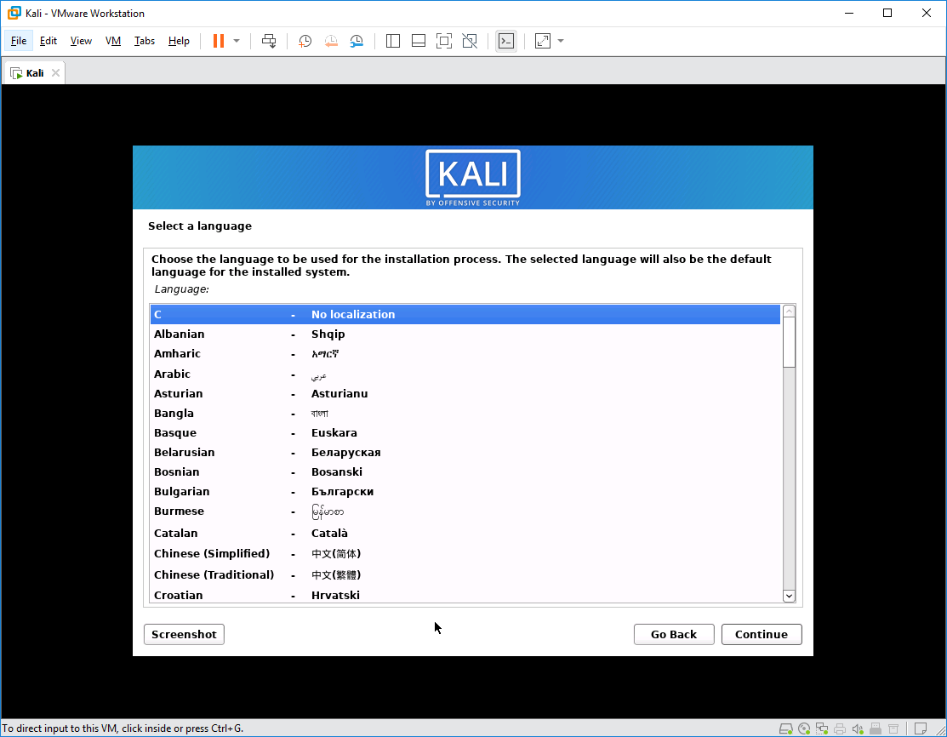947x737 pixels.
Task: Select Chinese (Simplified) language row
Action: (x=465, y=553)
